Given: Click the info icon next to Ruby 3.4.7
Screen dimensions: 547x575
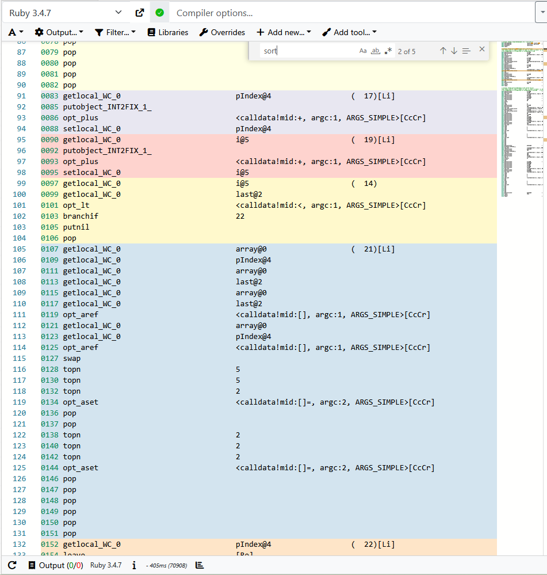Looking at the screenshot, I should [133, 565].
